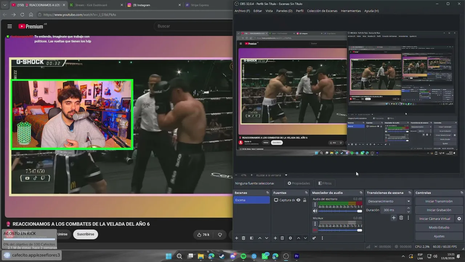465x262 pixels.
Task: Open advanced audio properties gears icon
Action: tap(314, 238)
